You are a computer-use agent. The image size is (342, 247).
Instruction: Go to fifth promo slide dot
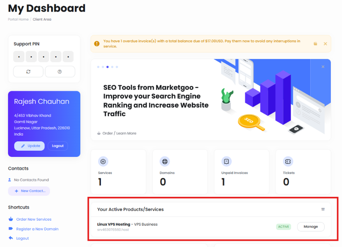click(x=117, y=67)
